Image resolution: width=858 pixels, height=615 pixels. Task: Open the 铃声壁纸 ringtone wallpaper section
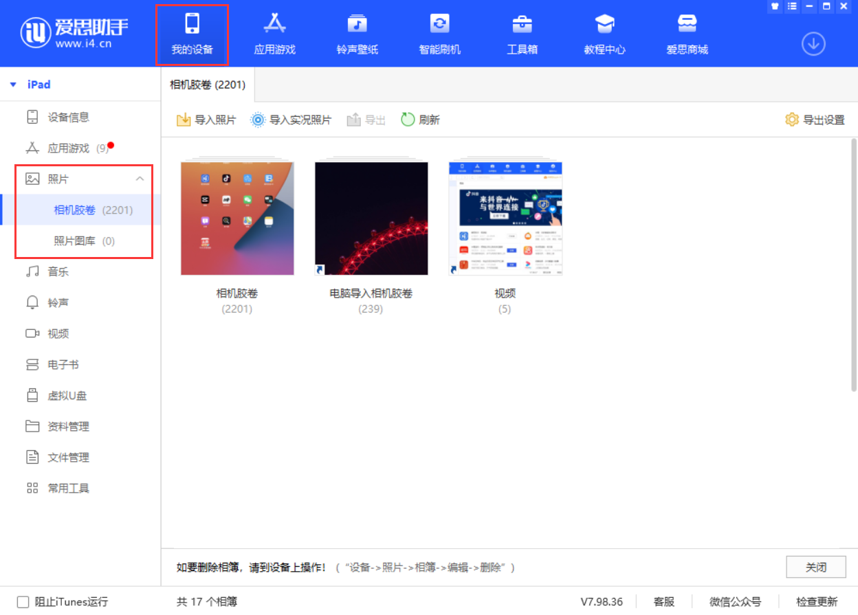point(357,33)
